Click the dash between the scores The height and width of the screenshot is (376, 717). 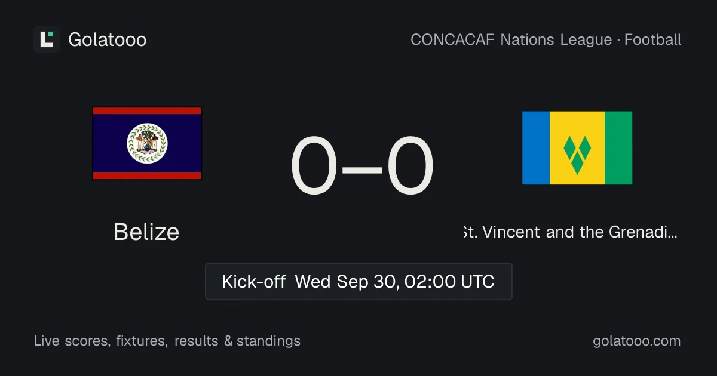362,169
